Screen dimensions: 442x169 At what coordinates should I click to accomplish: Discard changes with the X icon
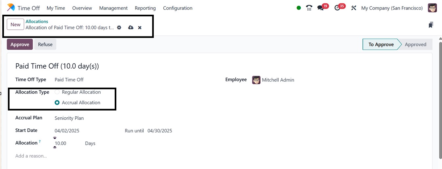coord(140,27)
